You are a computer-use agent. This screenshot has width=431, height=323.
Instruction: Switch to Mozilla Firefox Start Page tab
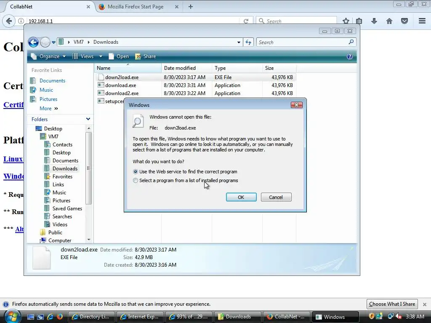[136, 7]
